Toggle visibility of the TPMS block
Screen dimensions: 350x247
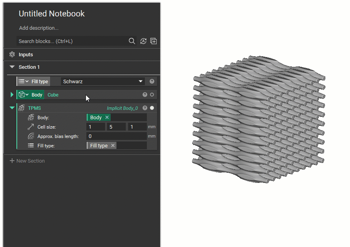(152, 108)
